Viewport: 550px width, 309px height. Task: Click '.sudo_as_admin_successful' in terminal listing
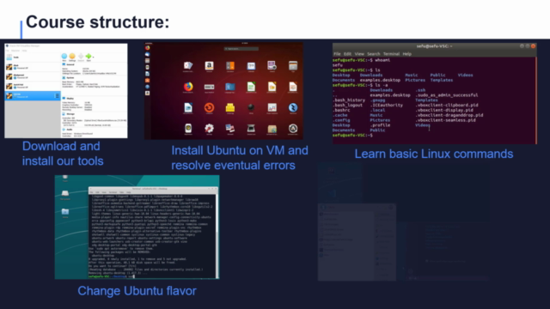(447, 95)
